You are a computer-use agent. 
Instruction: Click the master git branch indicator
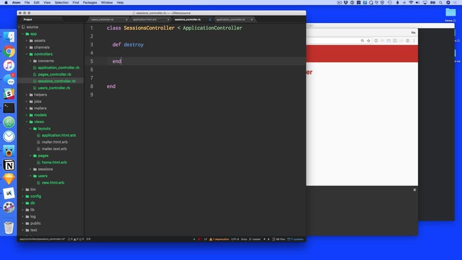point(256,239)
